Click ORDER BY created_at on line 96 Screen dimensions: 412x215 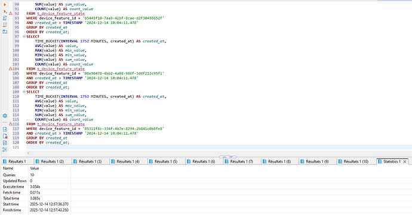[x=48, y=32]
